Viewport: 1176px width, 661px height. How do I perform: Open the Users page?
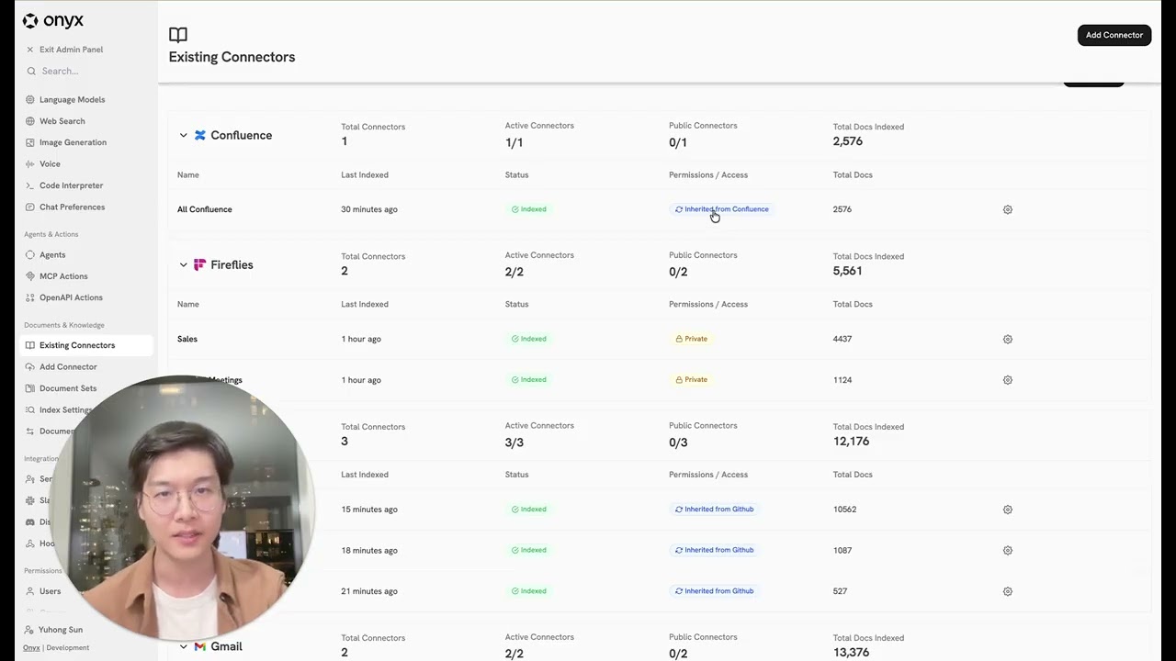coord(50,591)
